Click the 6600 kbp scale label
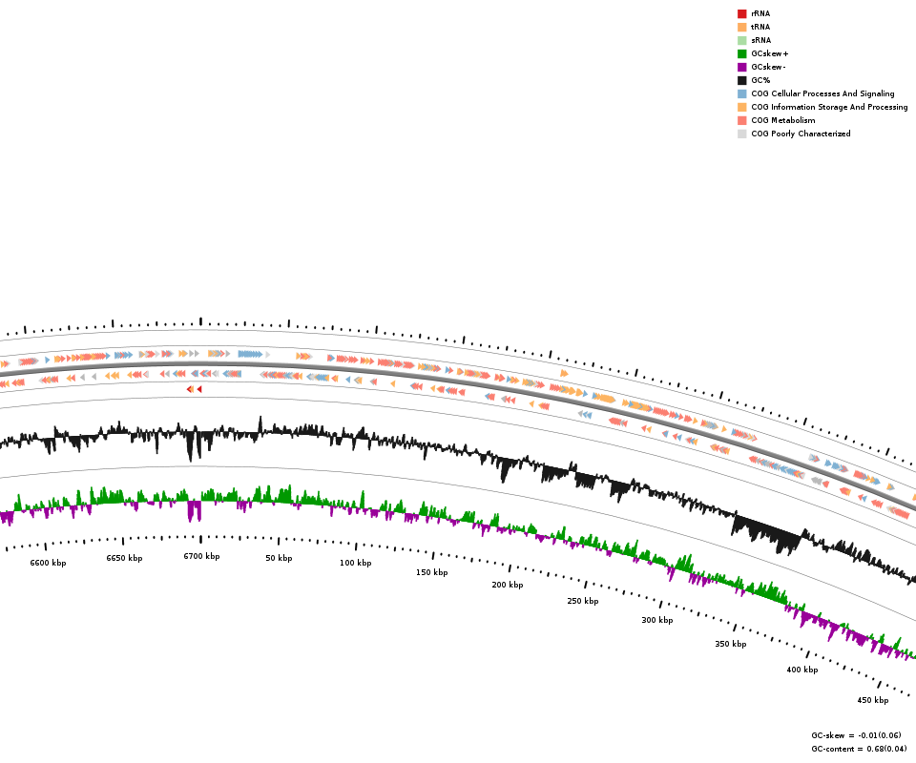The height and width of the screenshot is (763, 916). click(x=48, y=564)
